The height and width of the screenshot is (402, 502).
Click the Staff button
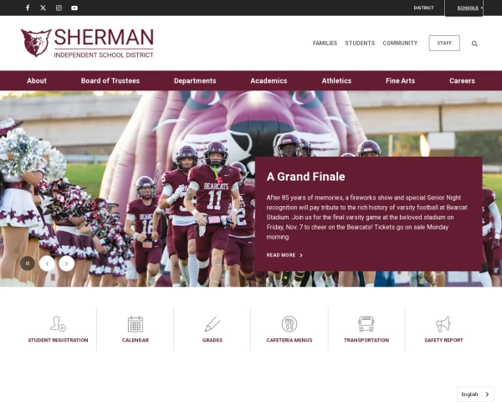[x=444, y=43]
